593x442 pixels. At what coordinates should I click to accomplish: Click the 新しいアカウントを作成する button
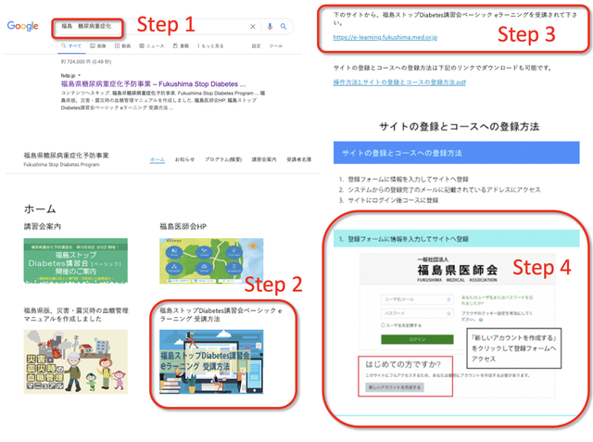(393, 386)
